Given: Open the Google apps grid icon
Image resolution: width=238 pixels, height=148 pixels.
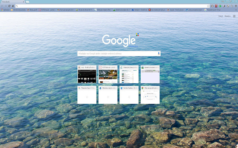Looking at the screenshot, I should [234, 16].
